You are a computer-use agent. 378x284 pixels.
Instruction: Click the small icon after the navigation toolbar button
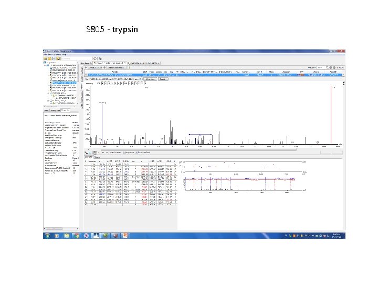128,68
